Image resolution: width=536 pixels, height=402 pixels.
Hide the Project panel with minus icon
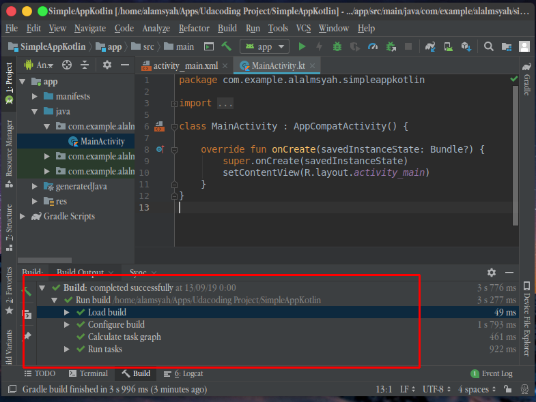[125, 65]
